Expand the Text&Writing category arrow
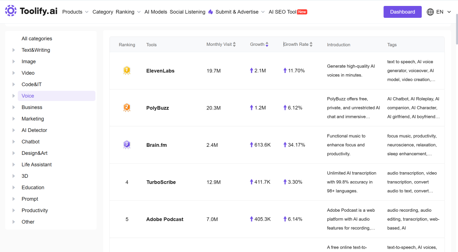This screenshot has height=252, width=458. pyautogui.click(x=14, y=50)
